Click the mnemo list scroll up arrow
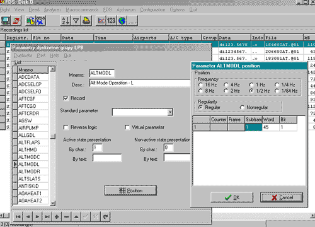 pyautogui.click(x=53, y=69)
